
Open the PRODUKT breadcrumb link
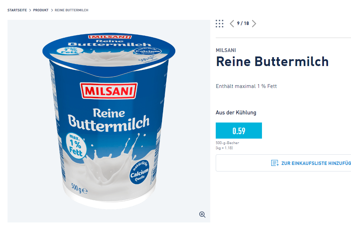[x=41, y=10]
